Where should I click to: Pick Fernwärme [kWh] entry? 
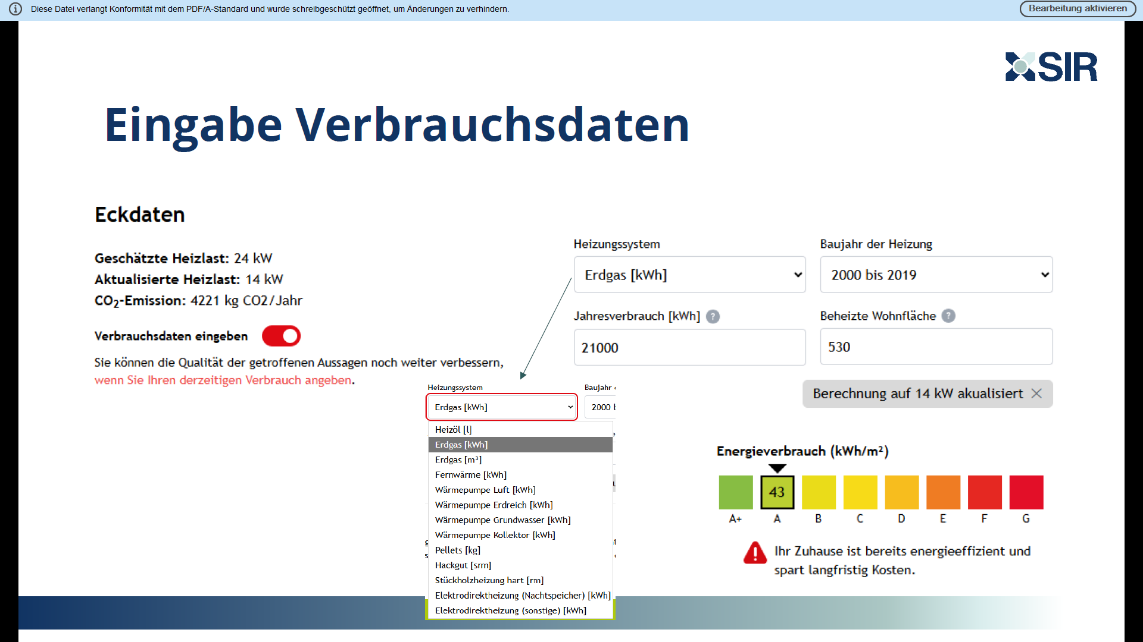point(470,475)
